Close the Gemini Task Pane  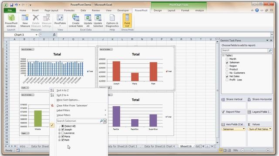tap(271, 40)
